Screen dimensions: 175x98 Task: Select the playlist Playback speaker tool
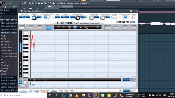click(54, 4)
